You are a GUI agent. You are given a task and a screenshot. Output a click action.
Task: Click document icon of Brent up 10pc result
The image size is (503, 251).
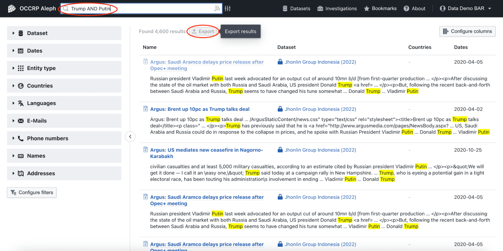click(145, 109)
